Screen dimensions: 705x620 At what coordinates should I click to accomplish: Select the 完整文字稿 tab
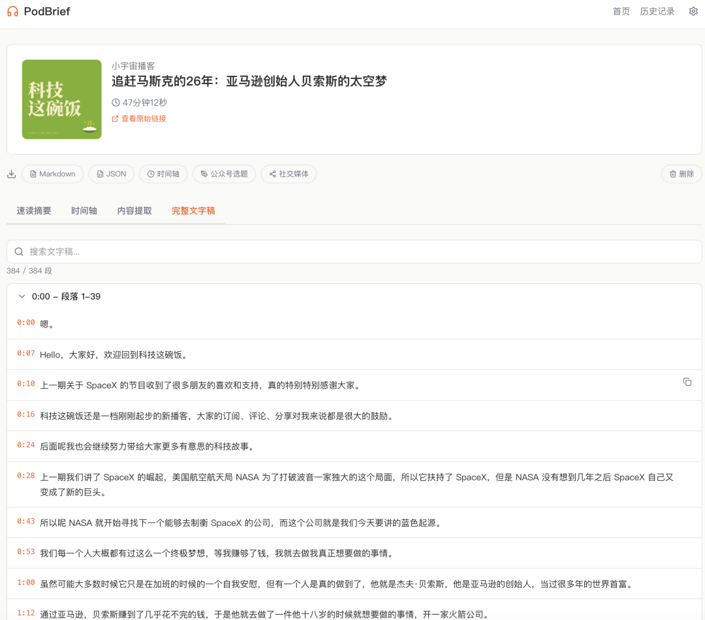coord(193,211)
